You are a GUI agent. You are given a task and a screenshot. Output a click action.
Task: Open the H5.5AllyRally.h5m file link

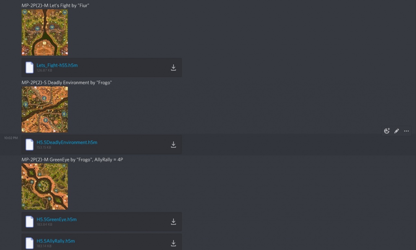(56, 241)
